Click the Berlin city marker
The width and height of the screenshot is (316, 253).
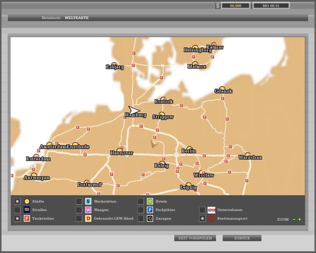[x=189, y=149]
